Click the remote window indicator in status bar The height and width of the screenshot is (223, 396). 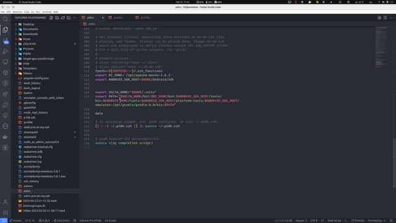(x=4, y=221)
